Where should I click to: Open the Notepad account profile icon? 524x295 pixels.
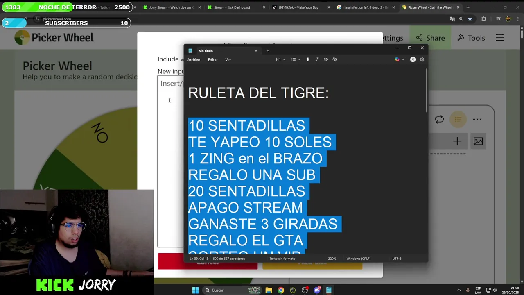click(x=413, y=59)
